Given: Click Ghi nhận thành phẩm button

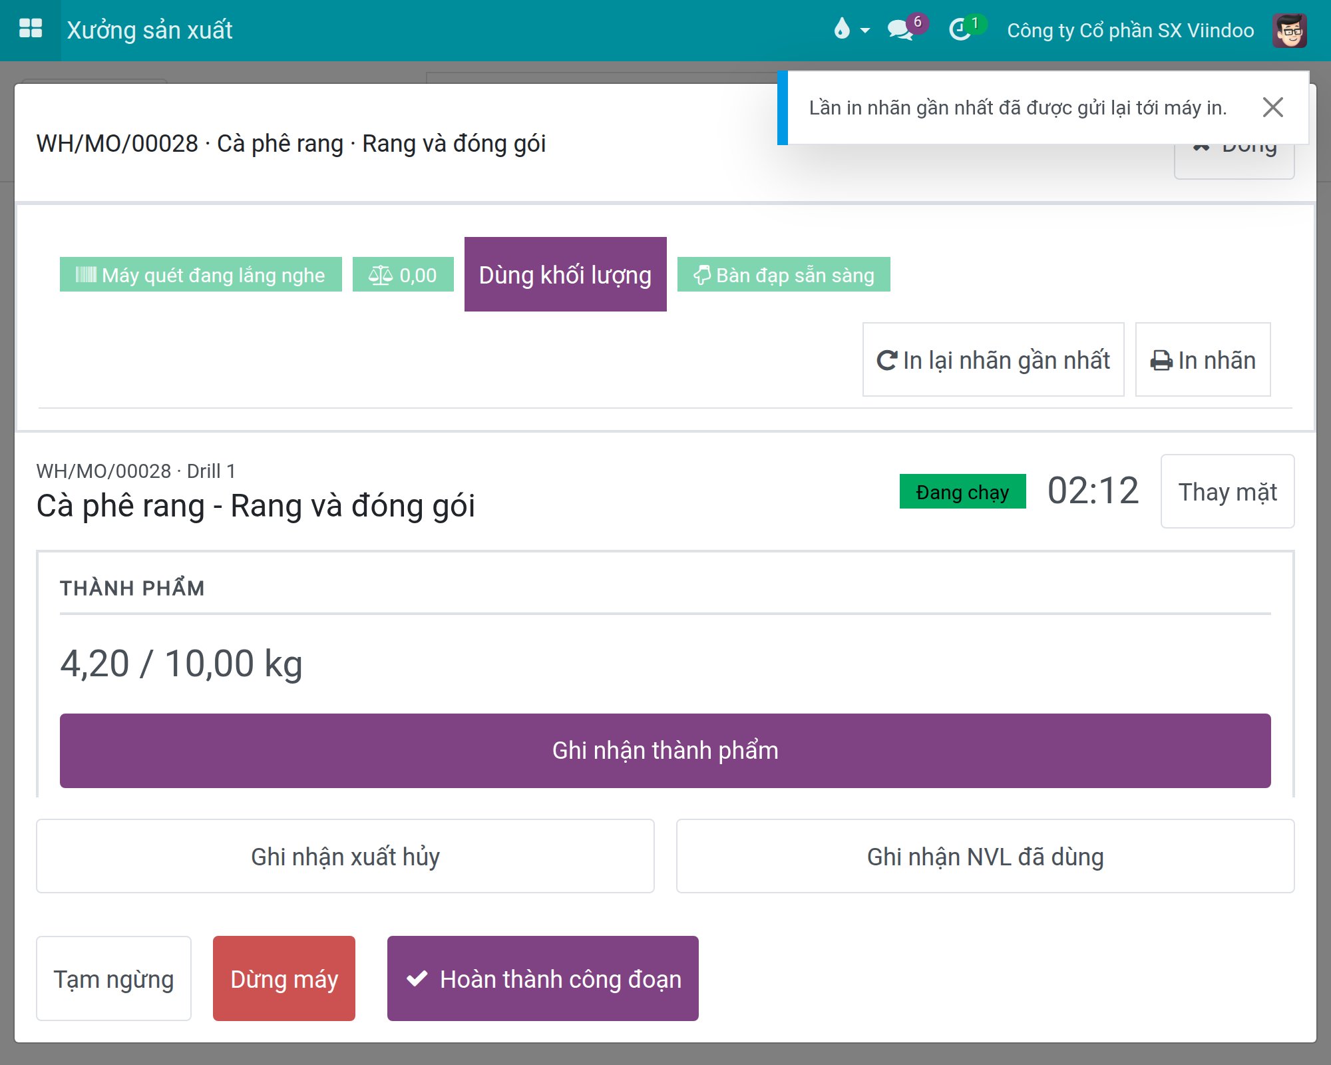Looking at the screenshot, I should (x=665, y=750).
